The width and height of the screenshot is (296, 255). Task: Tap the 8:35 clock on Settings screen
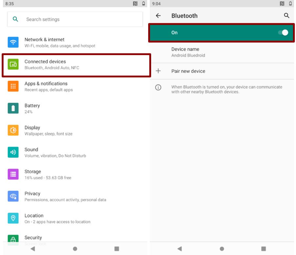click(10, 4)
